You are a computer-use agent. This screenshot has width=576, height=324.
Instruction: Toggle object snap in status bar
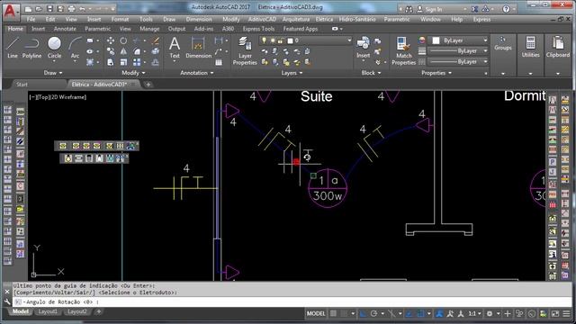tap(420, 314)
